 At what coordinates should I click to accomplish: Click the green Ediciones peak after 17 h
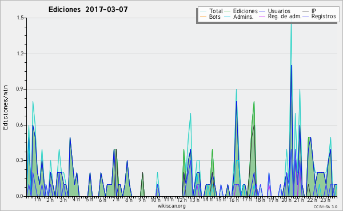tap(254, 102)
